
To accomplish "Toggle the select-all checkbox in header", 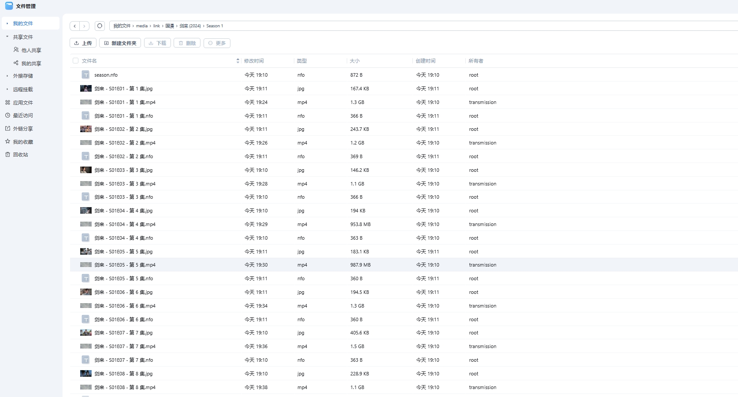I will click(75, 61).
